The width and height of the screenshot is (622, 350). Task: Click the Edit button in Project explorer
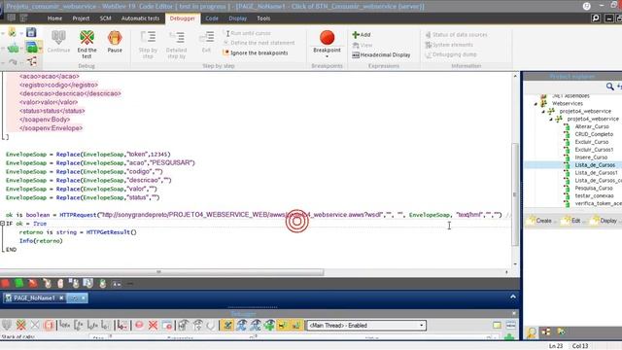tap(571, 221)
